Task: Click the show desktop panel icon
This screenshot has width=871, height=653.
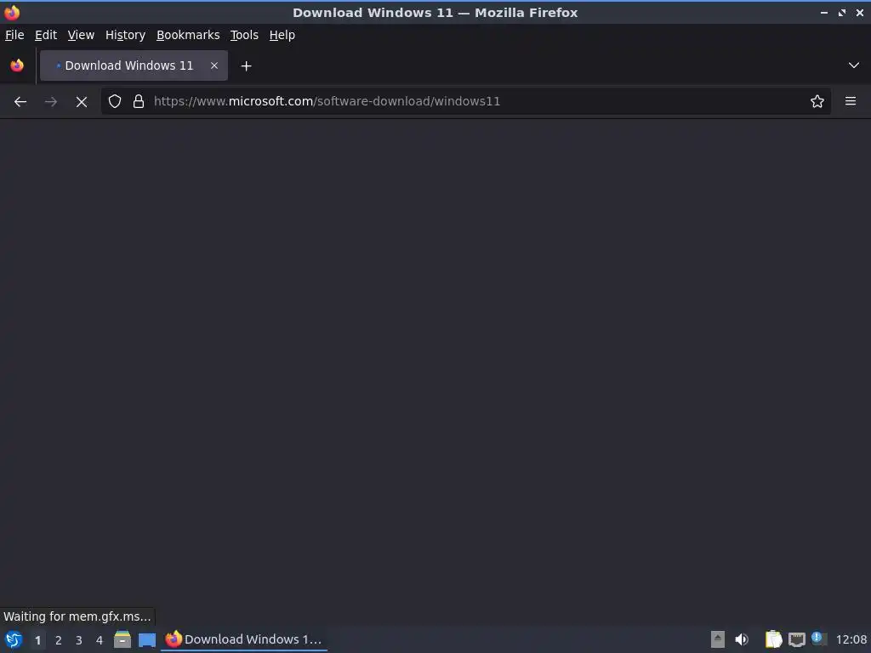Action: 147,639
